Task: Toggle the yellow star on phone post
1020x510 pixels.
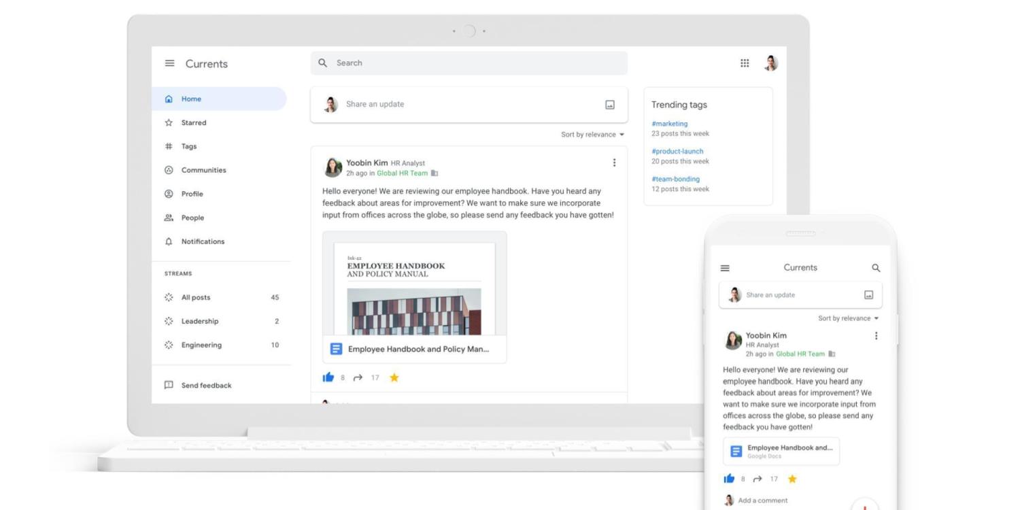Action: pyautogui.click(x=792, y=479)
